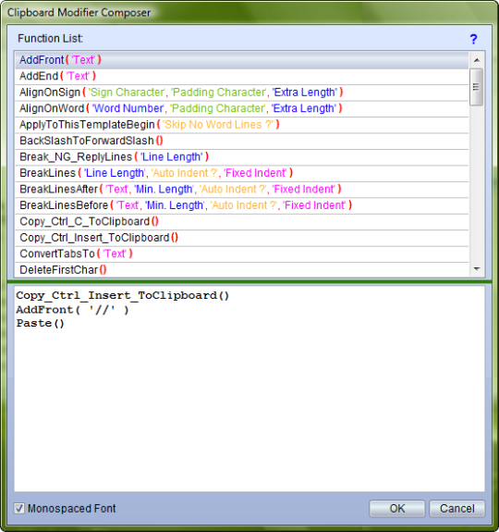Select Copy_Ctrl_Insert_ToClipboard() in function list
The image size is (499, 532).
point(242,238)
